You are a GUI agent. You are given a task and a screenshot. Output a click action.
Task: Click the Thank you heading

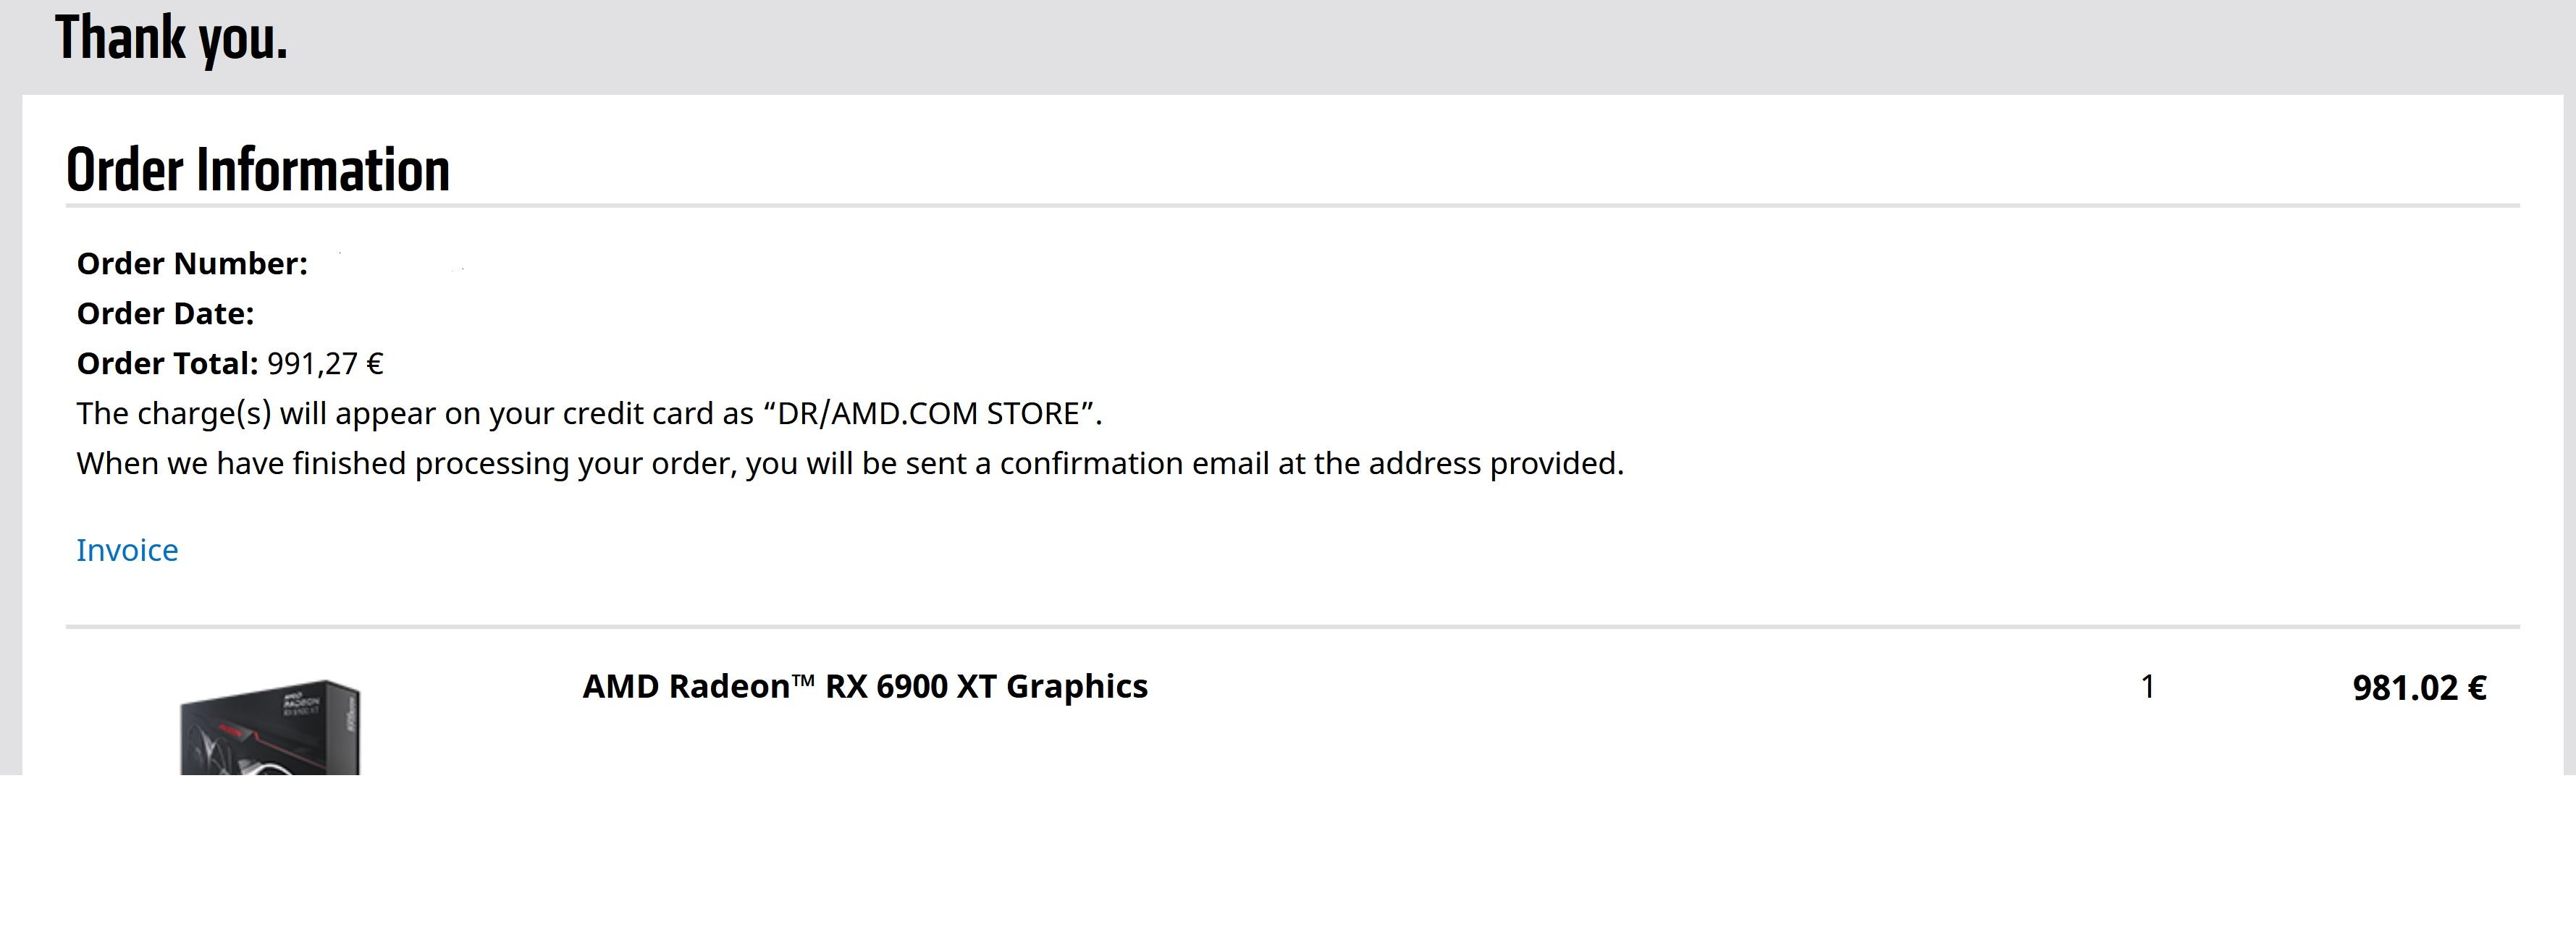pos(171,38)
